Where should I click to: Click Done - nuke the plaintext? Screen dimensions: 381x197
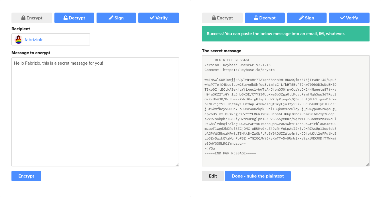pos(258,176)
